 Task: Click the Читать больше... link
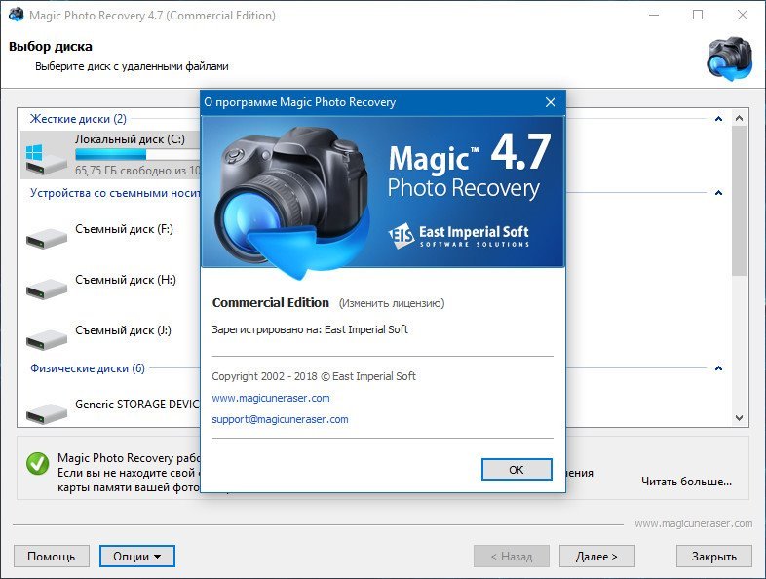686,482
